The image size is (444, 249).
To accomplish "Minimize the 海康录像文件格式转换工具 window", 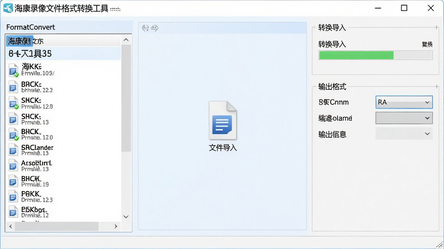I will click(x=378, y=8).
